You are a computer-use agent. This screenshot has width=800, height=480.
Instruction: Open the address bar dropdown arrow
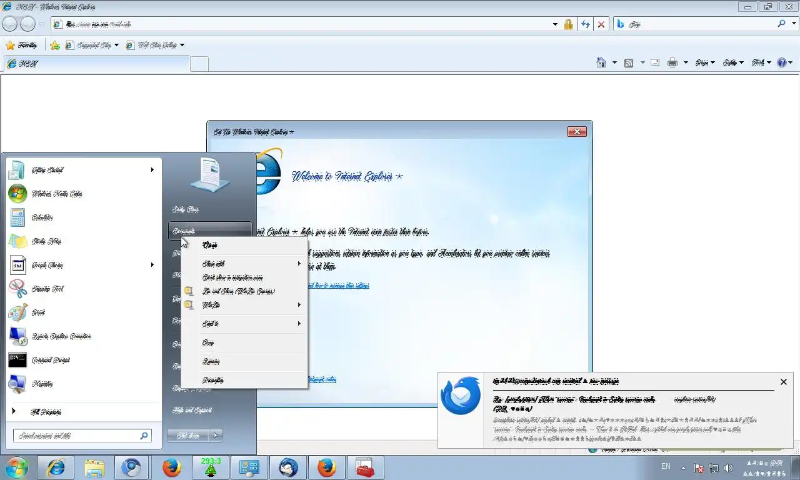[x=555, y=24]
